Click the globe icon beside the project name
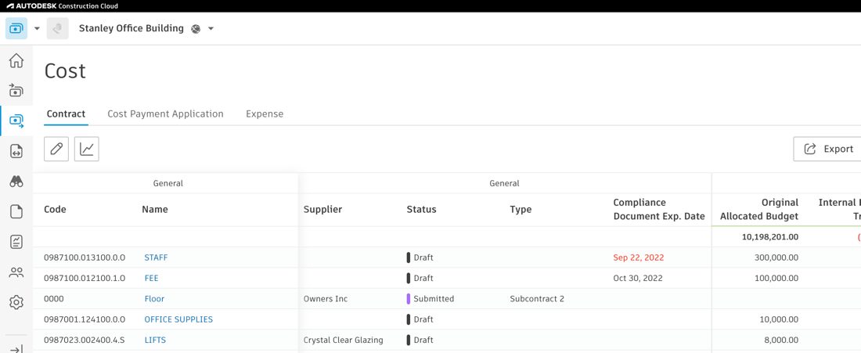The width and height of the screenshot is (861, 353). pyautogui.click(x=196, y=28)
